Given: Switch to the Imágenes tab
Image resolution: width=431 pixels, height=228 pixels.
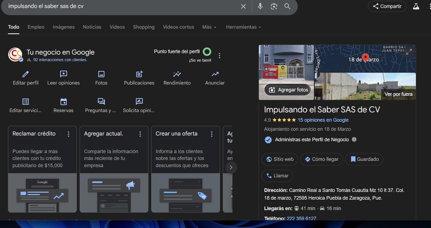Looking at the screenshot, I should [64, 27].
